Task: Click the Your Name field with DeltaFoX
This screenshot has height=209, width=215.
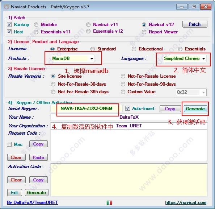Action: coord(129,117)
